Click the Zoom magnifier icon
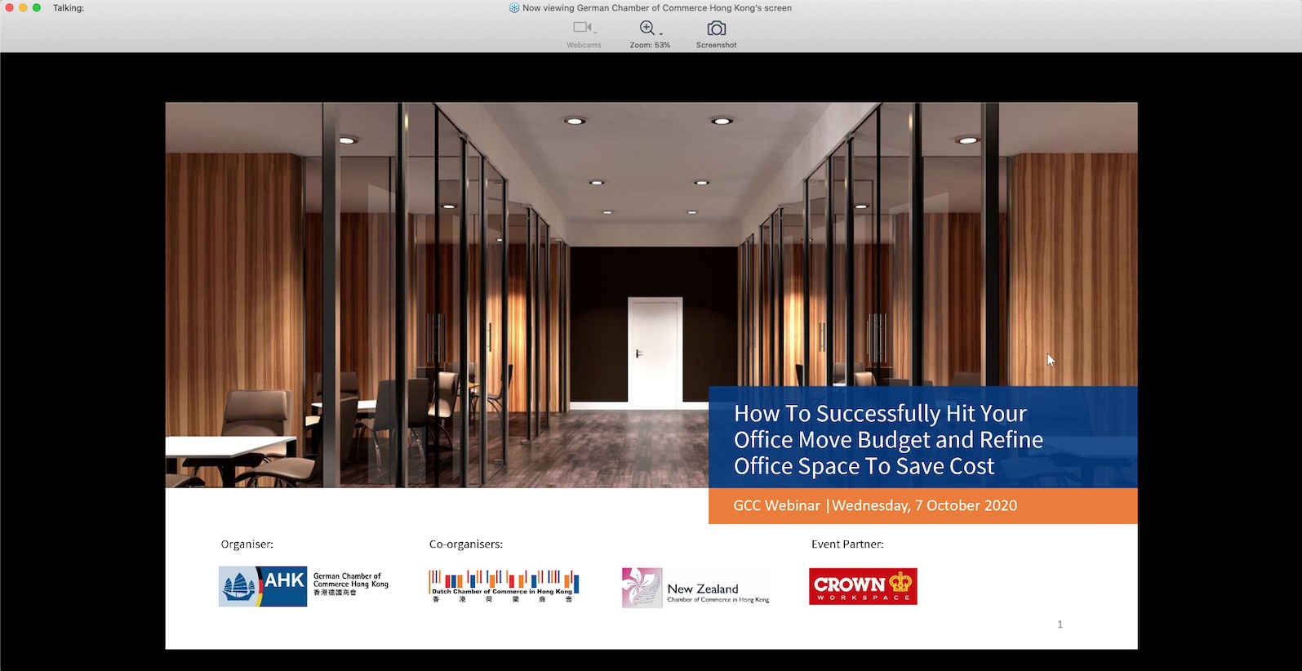Viewport: 1302px width, 671px height. [647, 28]
